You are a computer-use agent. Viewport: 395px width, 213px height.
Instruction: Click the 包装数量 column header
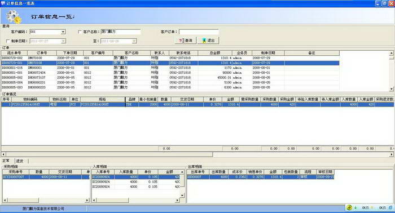[x=291, y=172]
